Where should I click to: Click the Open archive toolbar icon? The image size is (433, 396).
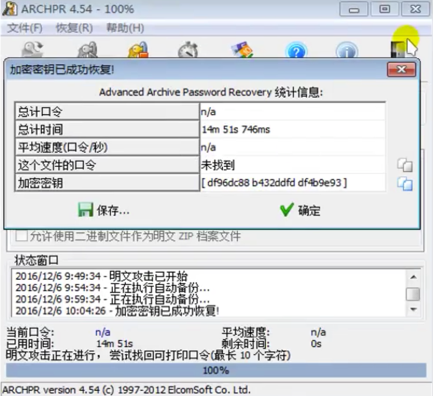coord(33,50)
